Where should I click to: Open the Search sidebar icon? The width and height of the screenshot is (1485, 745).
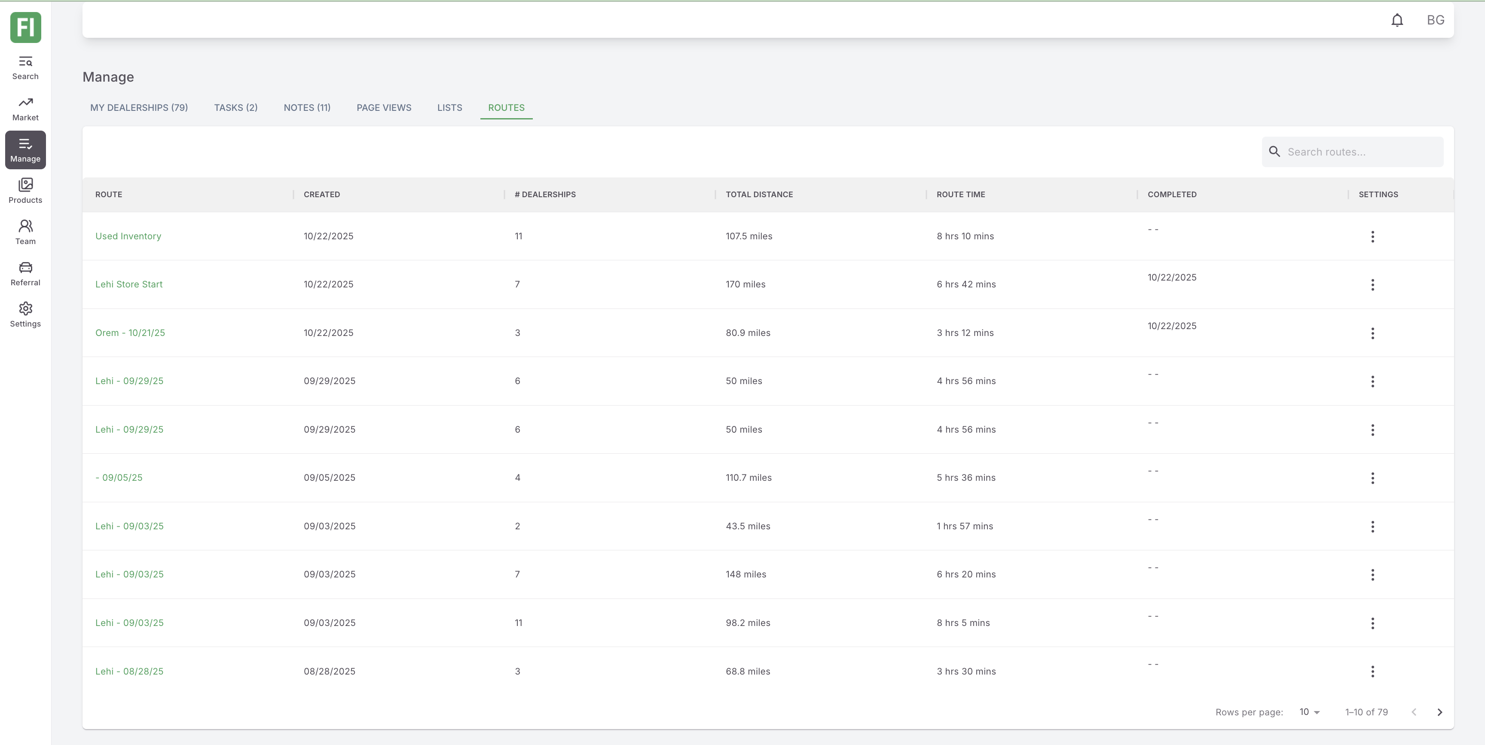coord(25,67)
